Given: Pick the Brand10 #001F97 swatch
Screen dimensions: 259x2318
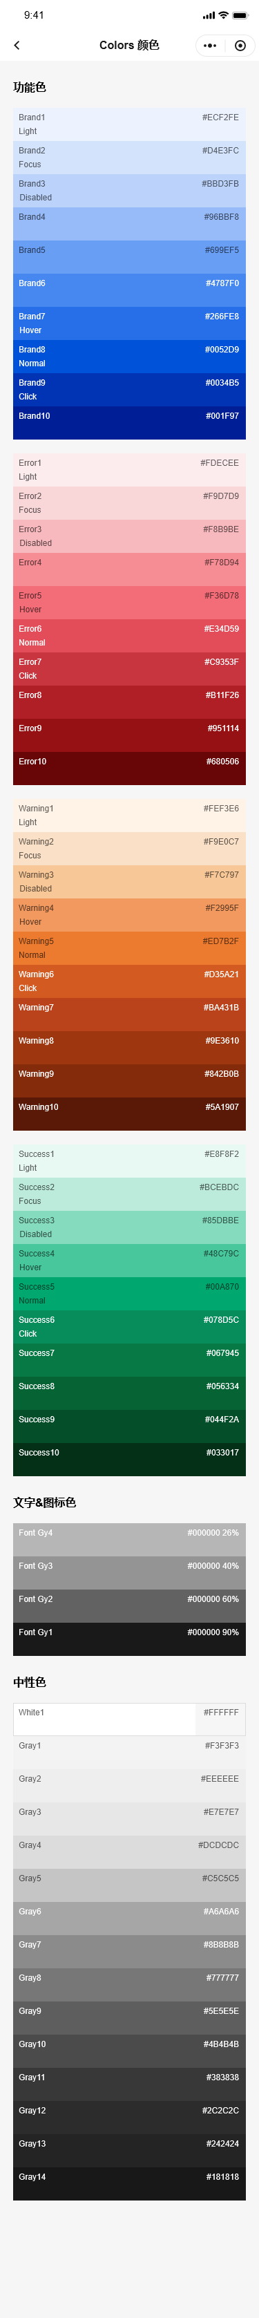Looking at the screenshot, I should (x=130, y=423).
